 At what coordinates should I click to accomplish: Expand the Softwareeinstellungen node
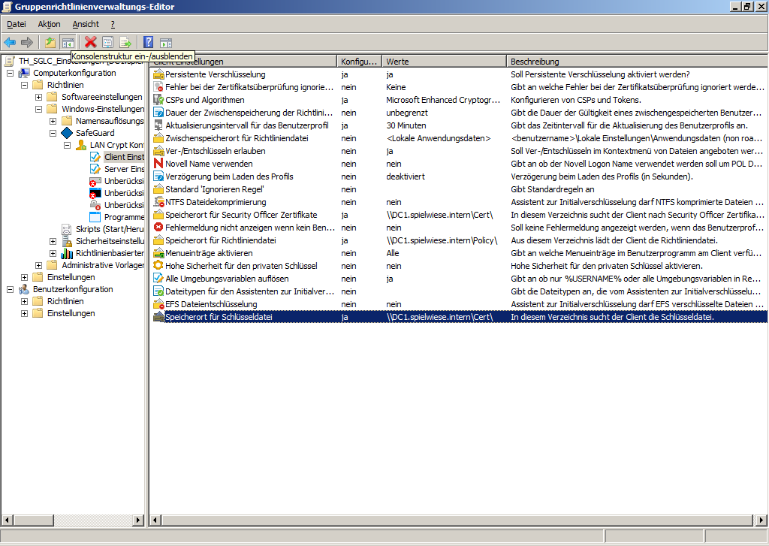(39, 97)
